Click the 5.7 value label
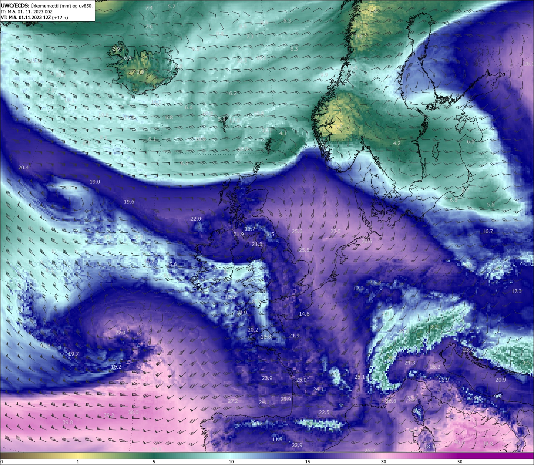This screenshot has height=465, width=534. (x=171, y=7)
